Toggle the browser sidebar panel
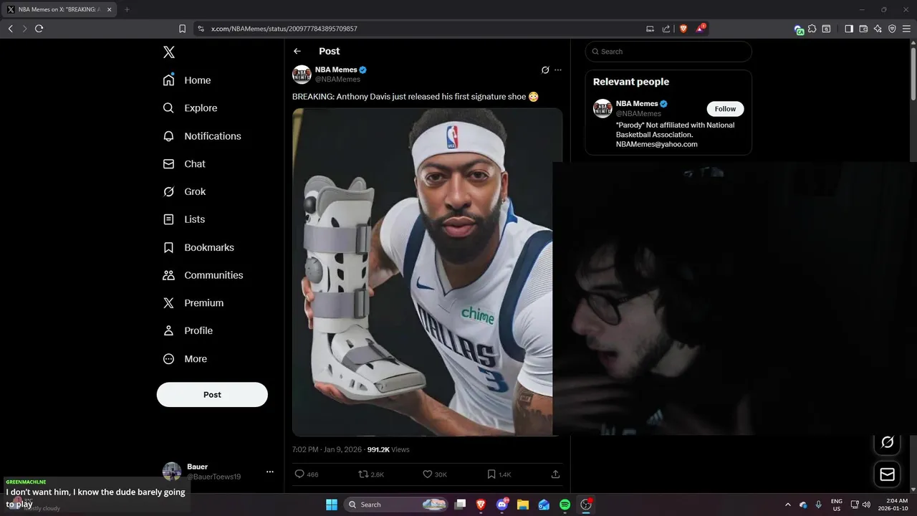This screenshot has height=516, width=917. [x=849, y=29]
